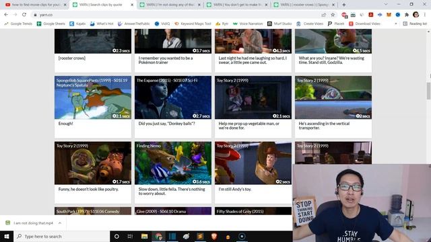The height and width of the screenshot is (242, 431).
Task: Open the Rytr bookmark
Action: (222, 24)
